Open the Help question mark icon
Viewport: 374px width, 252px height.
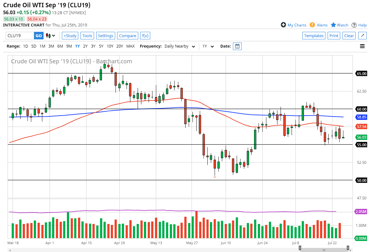pyautogui.click(x=354, y=25)
